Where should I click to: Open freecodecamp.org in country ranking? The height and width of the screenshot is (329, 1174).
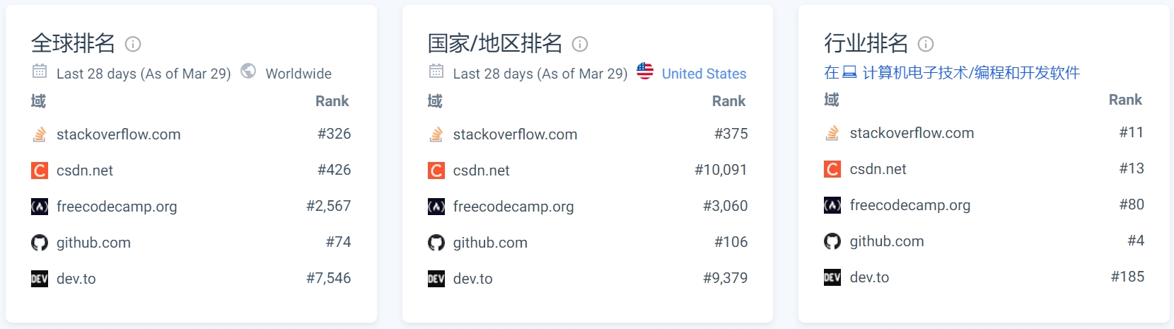point(513,207)
